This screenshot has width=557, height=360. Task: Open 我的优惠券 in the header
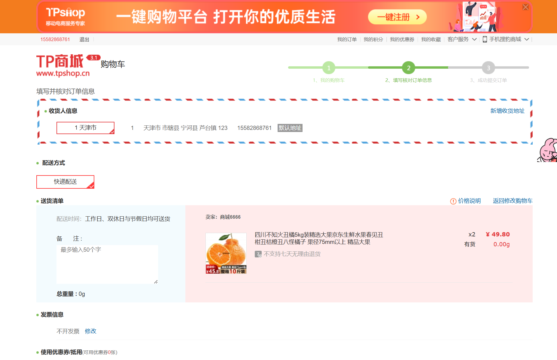[402, 39]
